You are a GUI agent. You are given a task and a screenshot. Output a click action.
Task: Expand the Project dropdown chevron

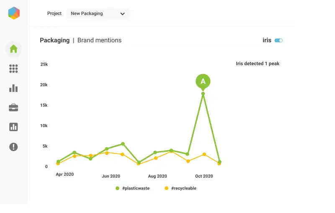123,14
